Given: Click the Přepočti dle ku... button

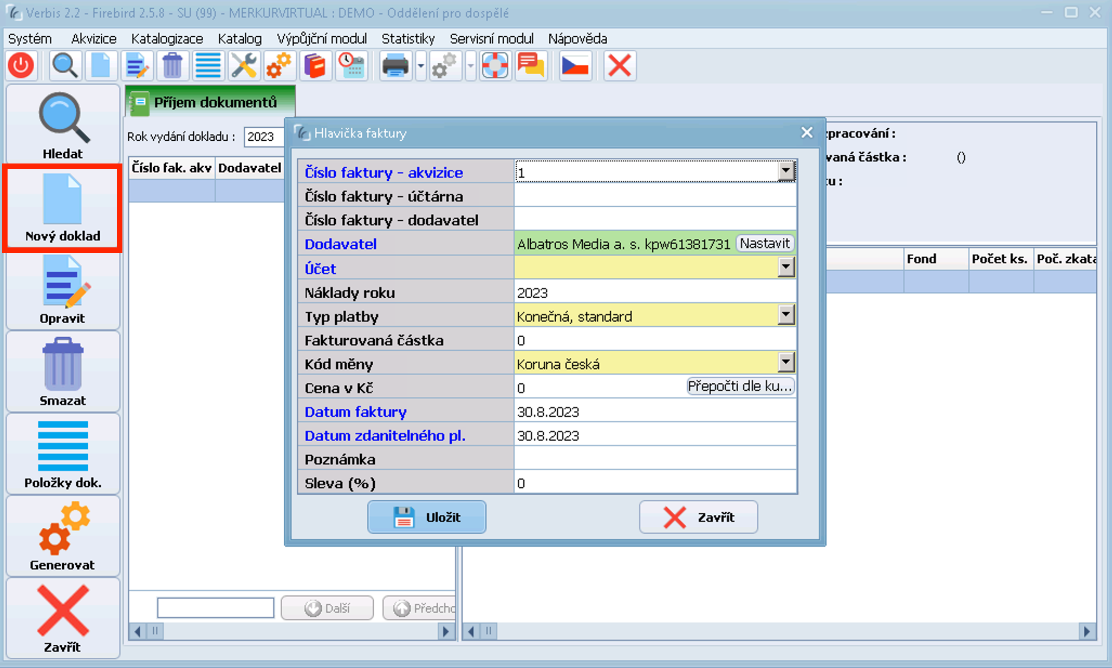Looking at the screenshot, I should point(740,387).
